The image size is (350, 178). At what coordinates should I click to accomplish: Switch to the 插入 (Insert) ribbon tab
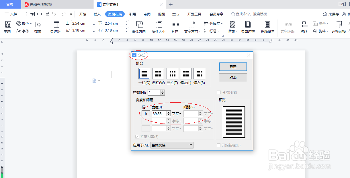(97, 13)
